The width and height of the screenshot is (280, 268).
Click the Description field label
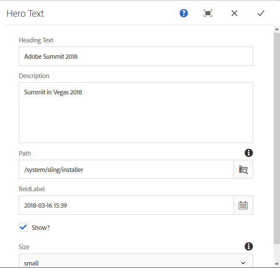point(34,76)
